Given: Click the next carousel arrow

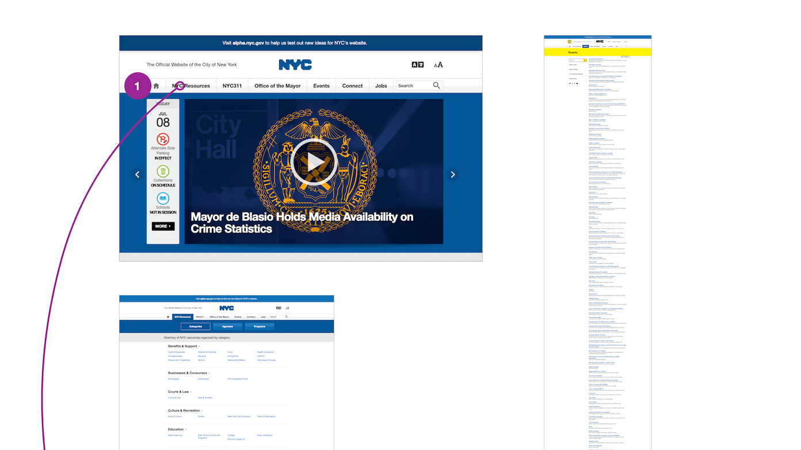Looking at the screenshot, I should pyautogui.click(x=453, y=174).
